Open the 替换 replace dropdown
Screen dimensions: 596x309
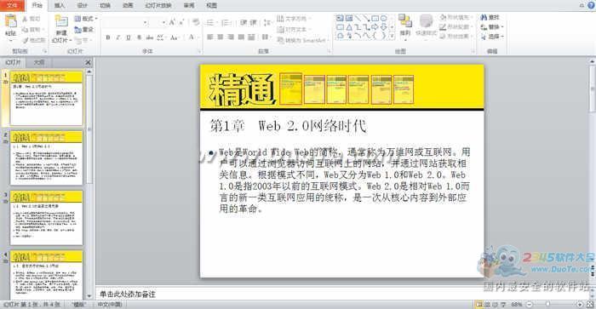pyautogui.click(x=491, y=27)
